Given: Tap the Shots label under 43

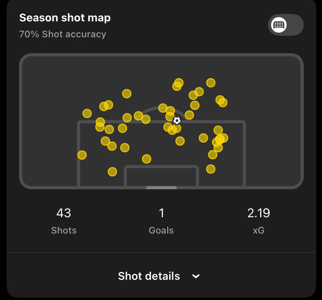Looking at the screenshot, I should click(x=64, y=230).
